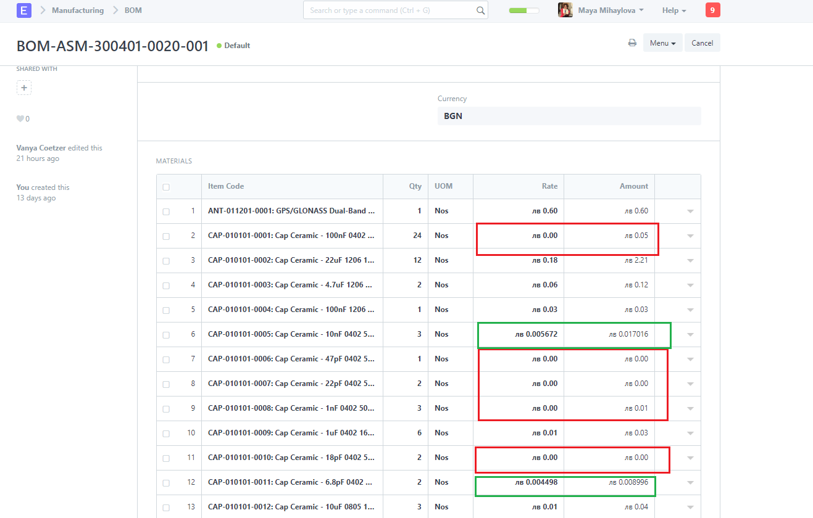Click the plus icon under Shared With
Viewport: 813px width, 518px height.
23,87
